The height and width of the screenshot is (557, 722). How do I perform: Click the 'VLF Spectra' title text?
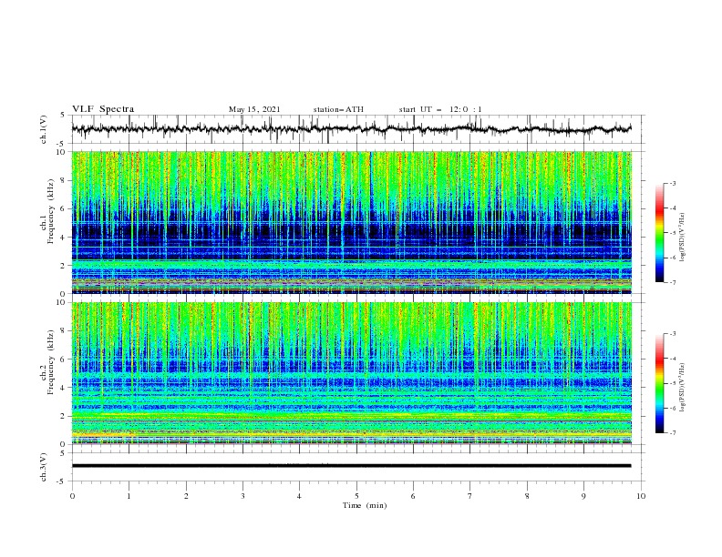tap(103, 109)
